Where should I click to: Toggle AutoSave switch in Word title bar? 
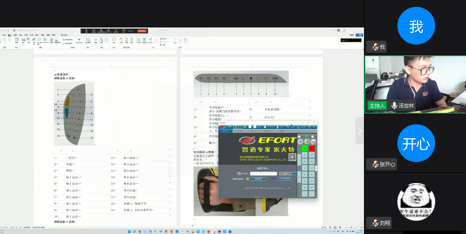[x=9, y=30]
